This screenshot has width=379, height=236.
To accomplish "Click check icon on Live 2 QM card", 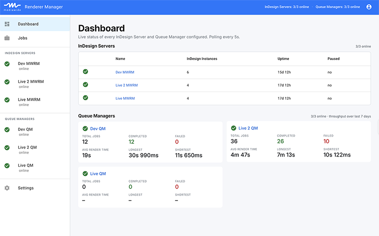I will [234, 128].
